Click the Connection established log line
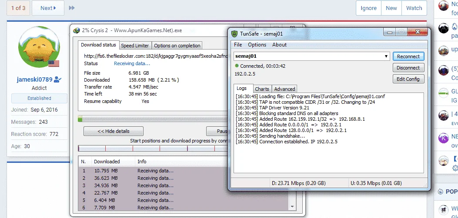Viewport: 458px width, 218px height. pos(287,142)
